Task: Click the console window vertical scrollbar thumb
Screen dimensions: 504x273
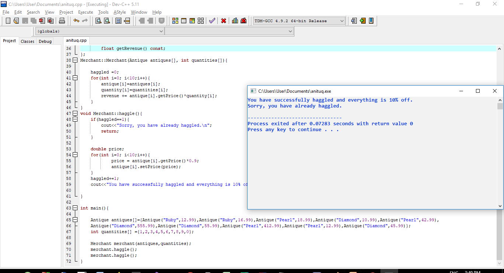Action: (x=500, y=106)
